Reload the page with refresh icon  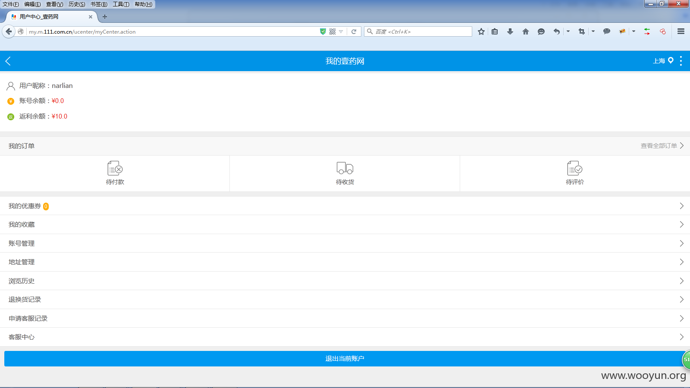354,31
